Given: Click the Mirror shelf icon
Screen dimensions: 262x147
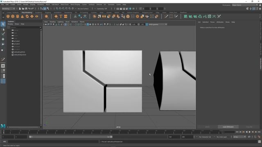Looking at the screenshot, I should coord(104,16).
